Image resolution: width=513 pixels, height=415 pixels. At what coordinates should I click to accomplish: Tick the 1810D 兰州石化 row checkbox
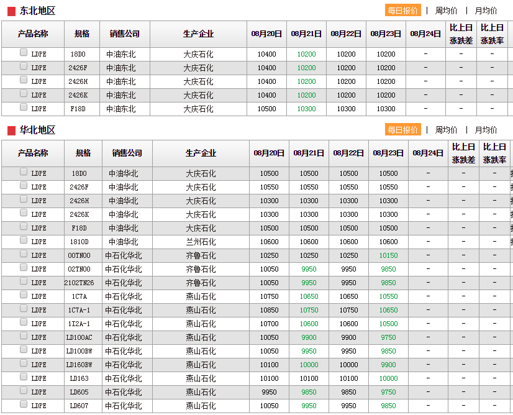pos(24,240)
